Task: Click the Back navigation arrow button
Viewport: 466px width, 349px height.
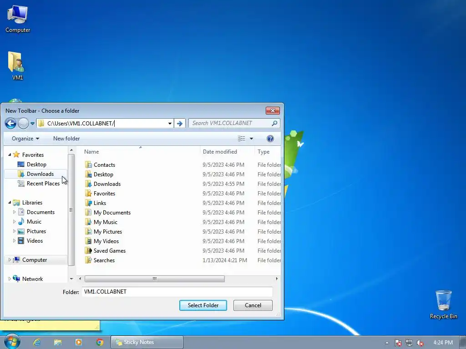Action: coord(11,123)
